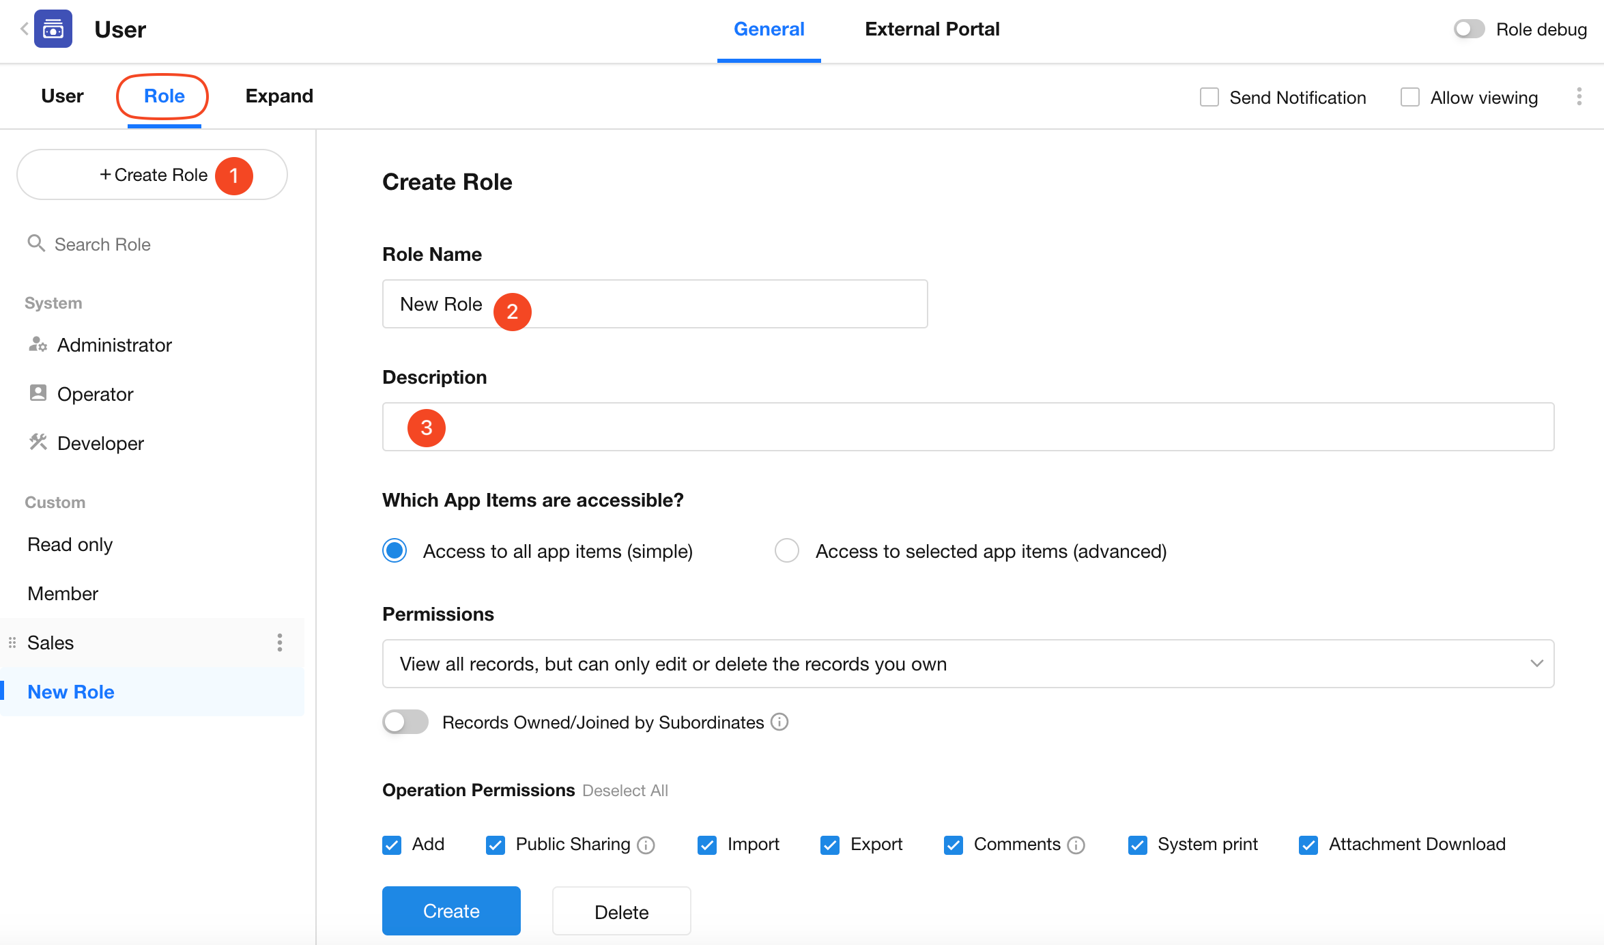
Task: Switch to the External Portal tab
Action: tap(932, 29)
